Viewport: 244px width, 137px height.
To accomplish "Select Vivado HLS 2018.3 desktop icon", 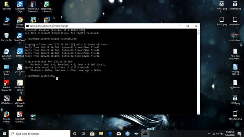I will click(20, 86).
